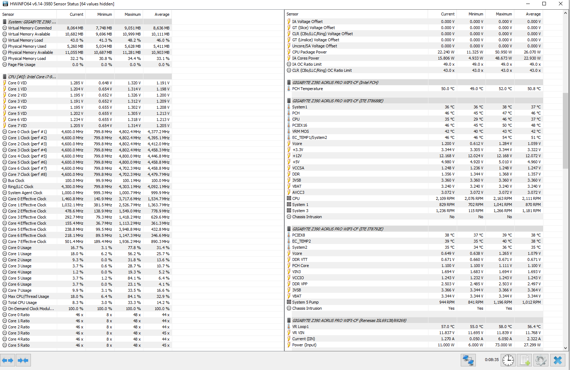The height and width of the screenshot is (370, 570).
Task: Select the System Agent Clock row label
Action: coord(25,193)
